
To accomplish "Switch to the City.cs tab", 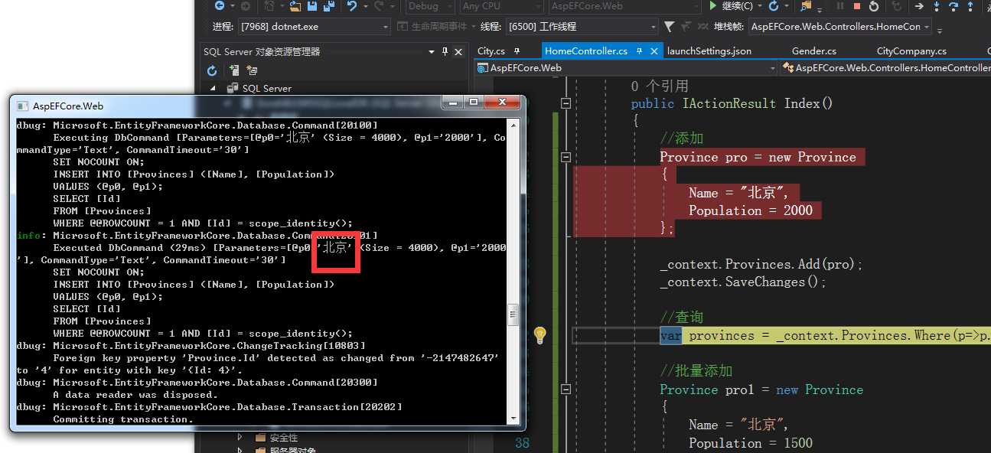I will [491, 51].
